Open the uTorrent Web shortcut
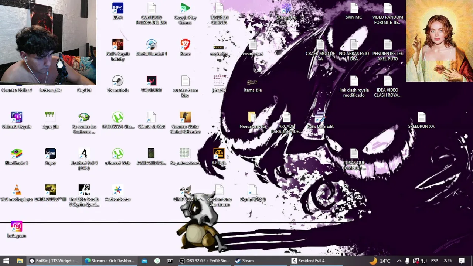 (x=118, y=156)
